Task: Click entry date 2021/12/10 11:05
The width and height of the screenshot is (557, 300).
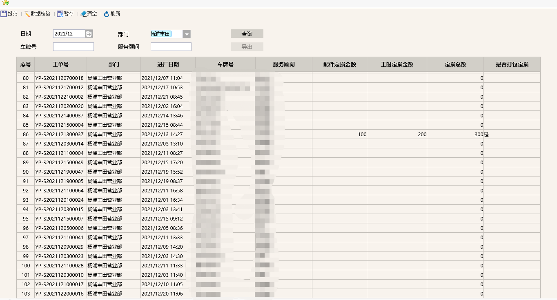Action: pos(162,285)
